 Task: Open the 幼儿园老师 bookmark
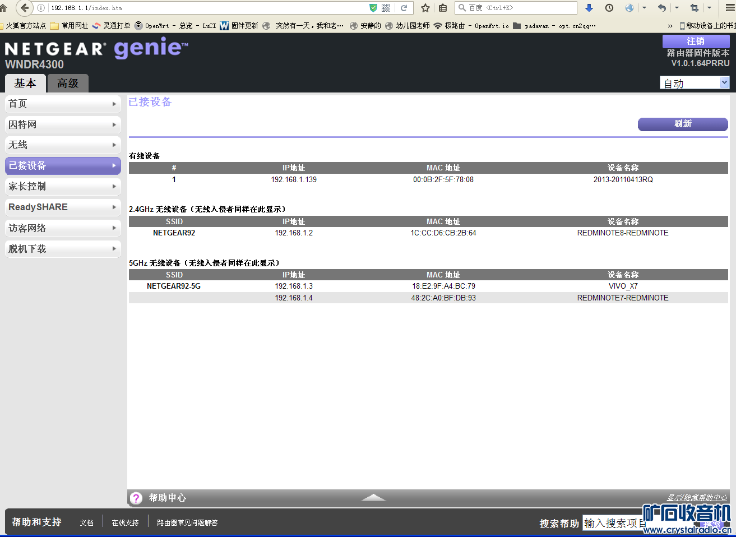[408, 26]
